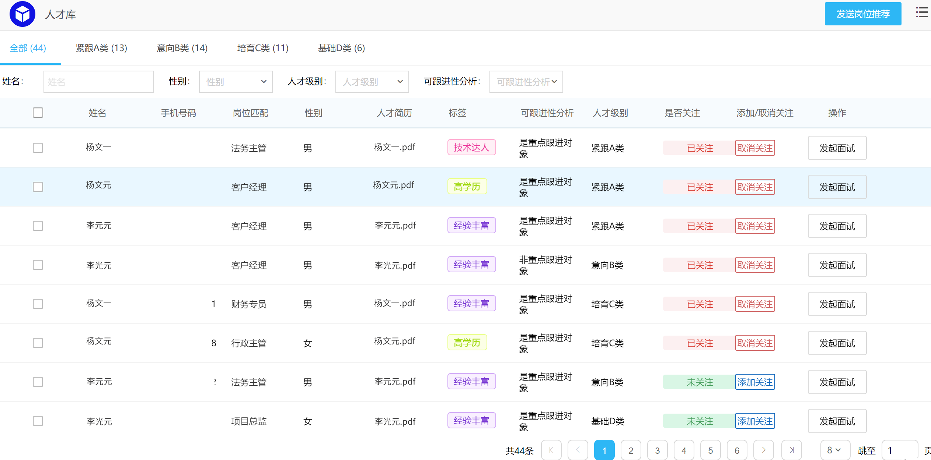Open resume 李元元.pdf in 客户经理 row
931x460 pixels.
(395, 225)
